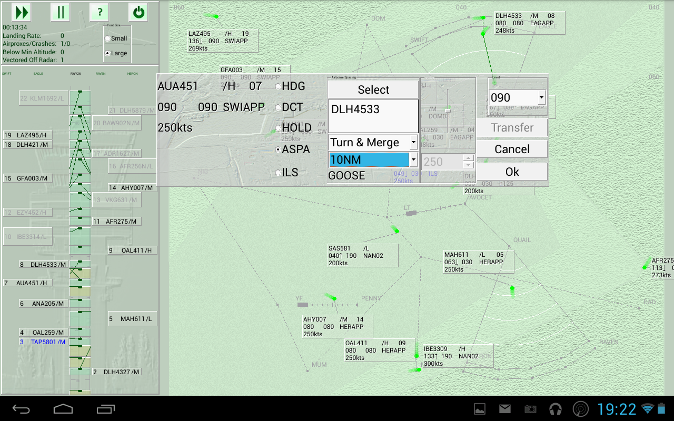Select the ASPA clearance option
674x421 pixels.
pyautogui.click(x=292, y=149)
